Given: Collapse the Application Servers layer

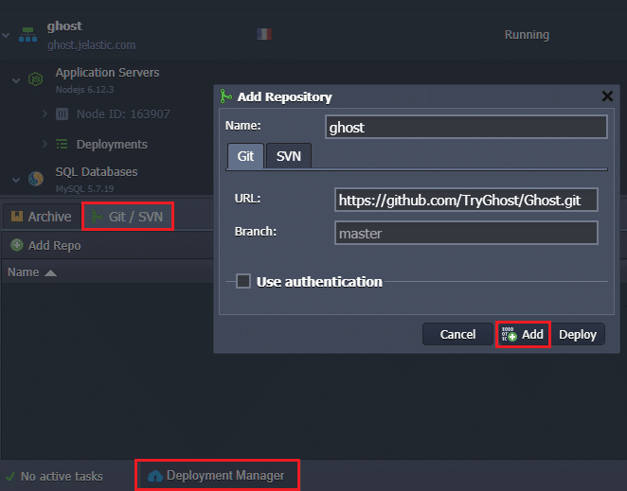Looking at the screenshot, I should coord(16,80).
